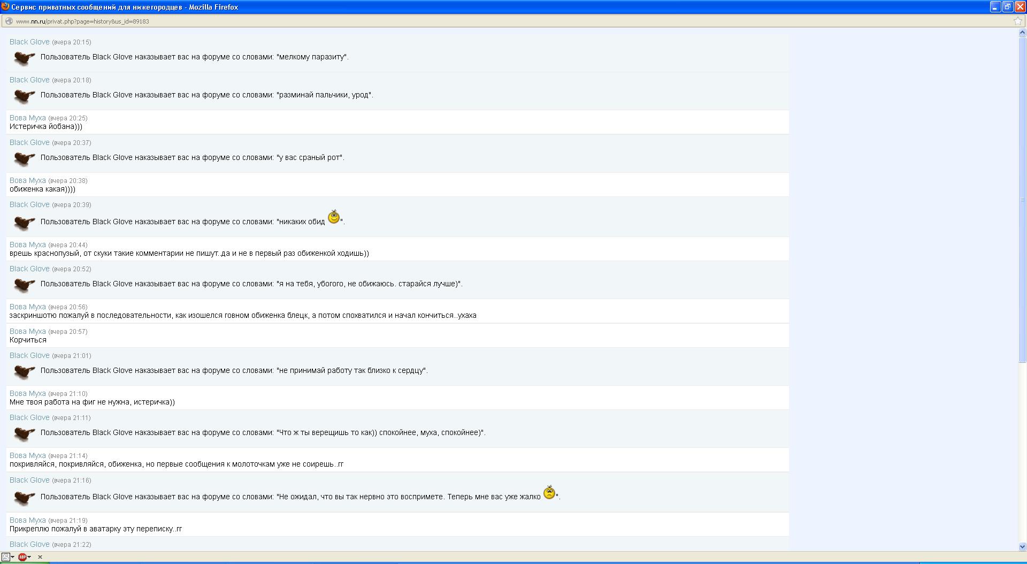This screenshot has height=564, width=1027.
Task: Open Вова Муха sender link at 21:19
Action: 28,520
